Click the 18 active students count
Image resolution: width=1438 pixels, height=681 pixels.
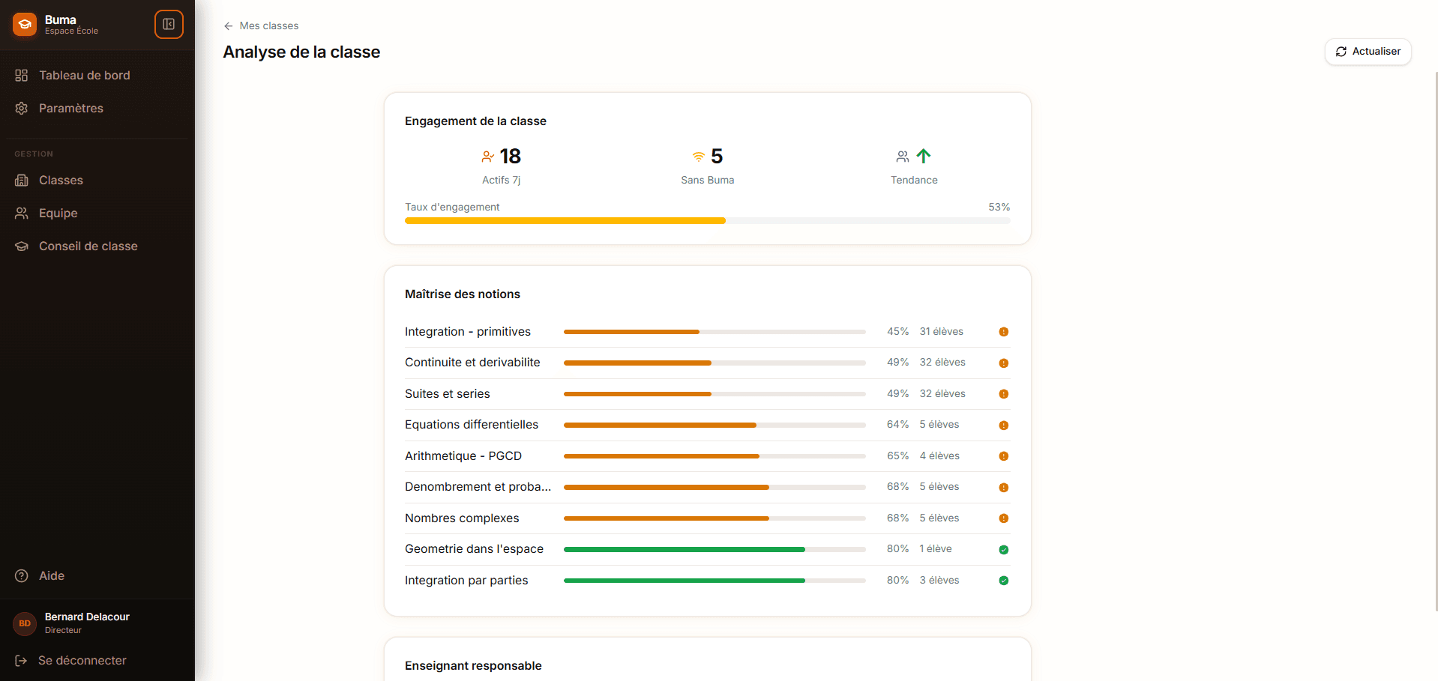click(511, 157)
